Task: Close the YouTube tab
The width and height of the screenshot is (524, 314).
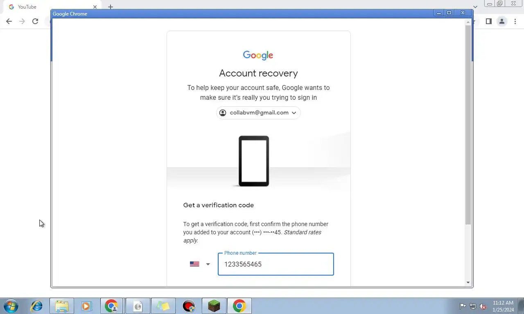Action: tap(95, 7)
